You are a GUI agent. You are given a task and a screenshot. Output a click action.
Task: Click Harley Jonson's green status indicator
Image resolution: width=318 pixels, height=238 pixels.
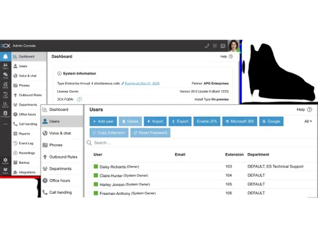96,184
